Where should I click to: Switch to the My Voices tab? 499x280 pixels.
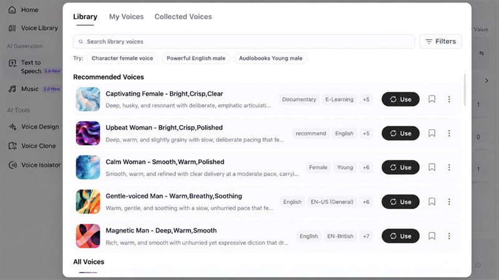(127, 17)
